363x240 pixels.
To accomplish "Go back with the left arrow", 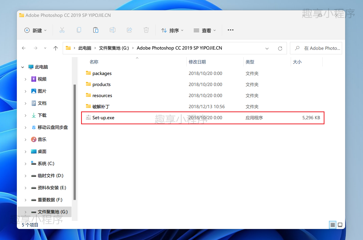I will (x=24, y=48).
